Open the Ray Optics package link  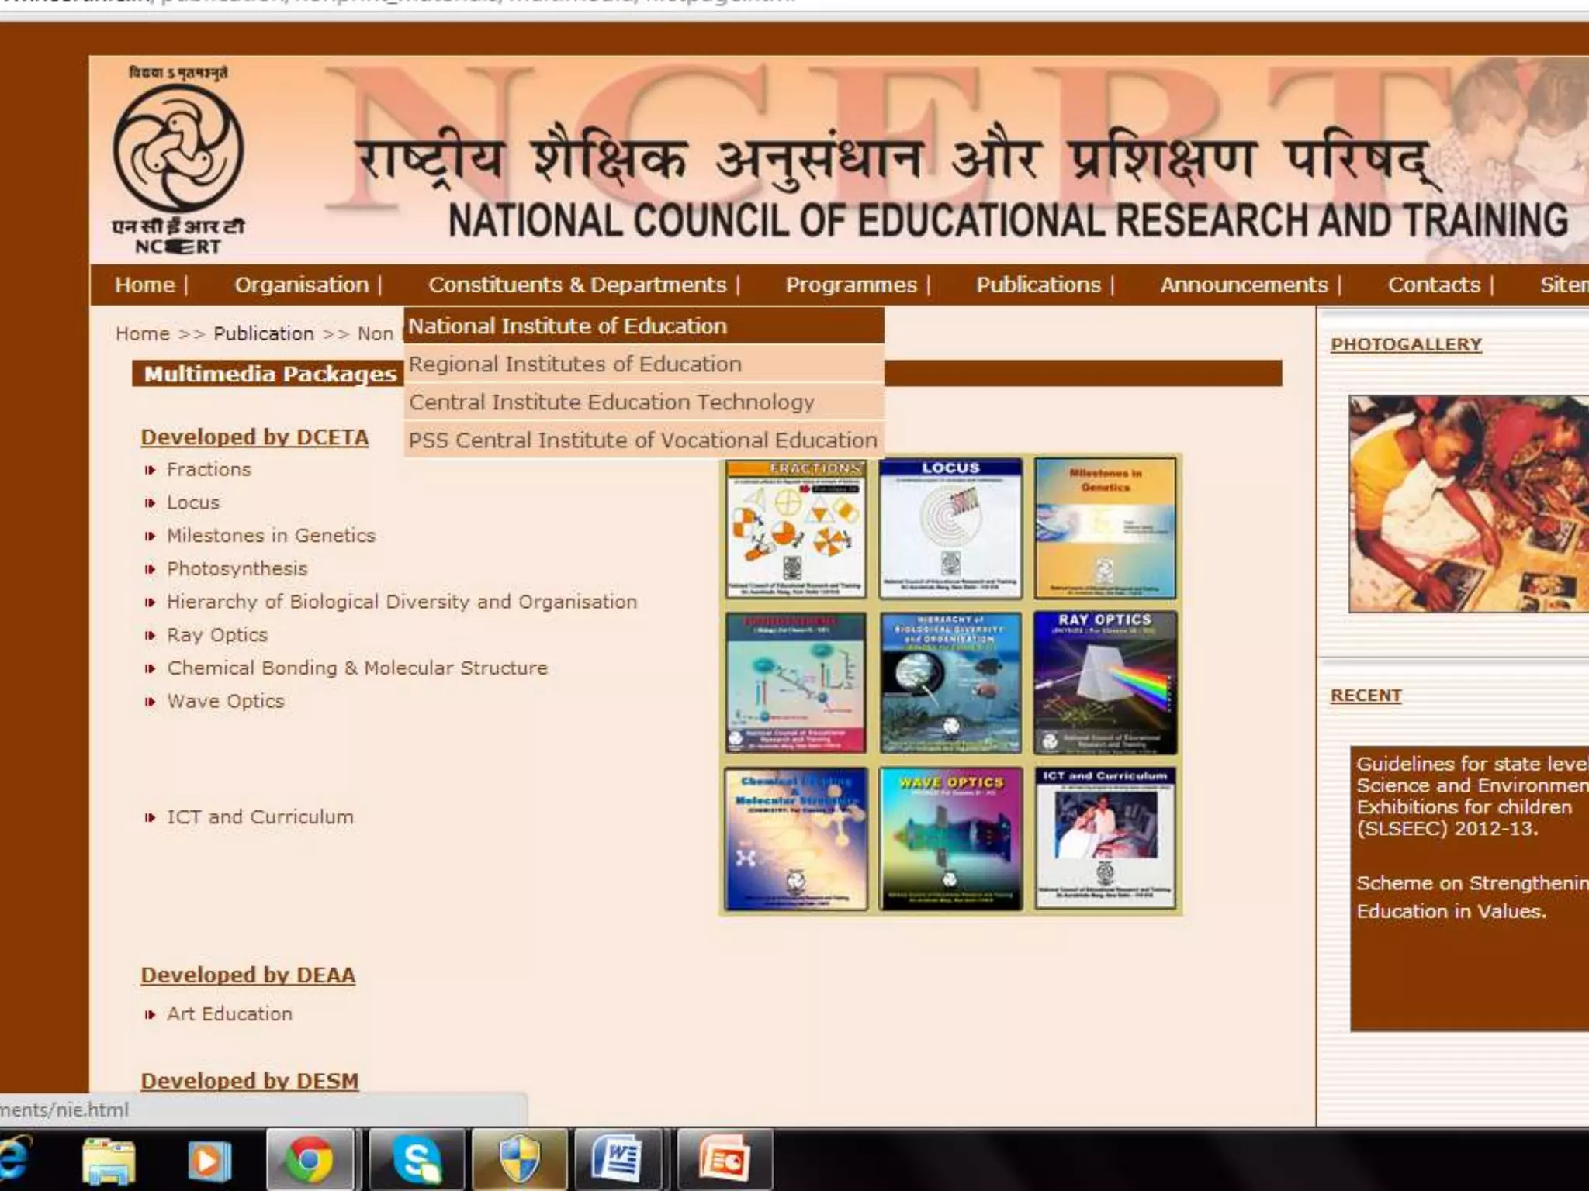tap(217, 635)
